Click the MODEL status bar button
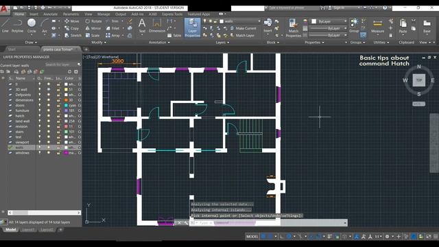The width and height of the screenshot is (439, 247). [252, 237]
